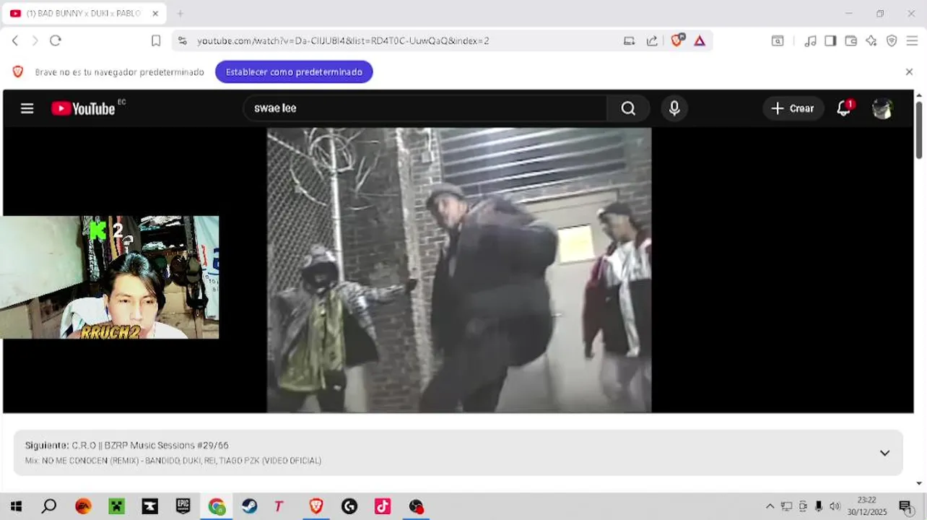Toggle the Brave sidebar panel icon
927x520 pixels.
click(830, 41)
